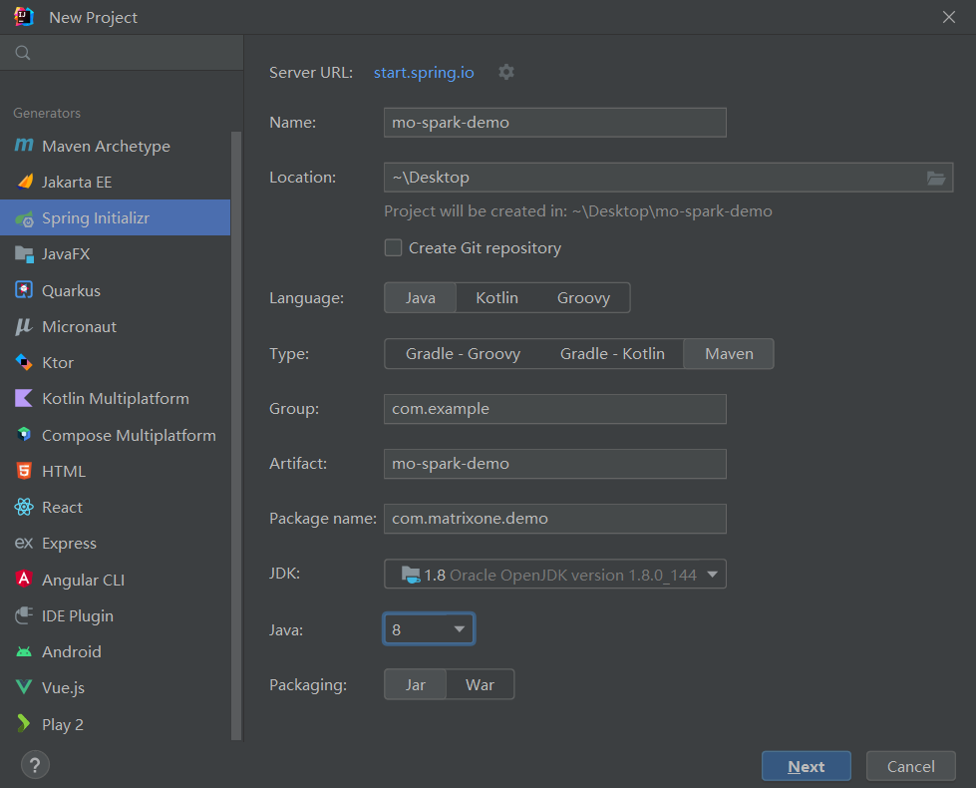Focus the Group input field
Screen dimensions: 976x788
(554, 409)
